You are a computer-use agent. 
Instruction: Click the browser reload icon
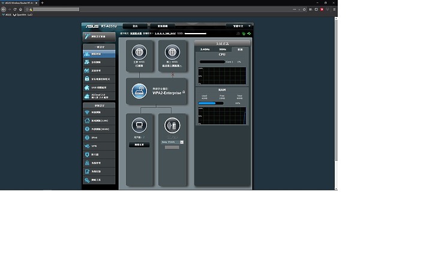(15, 9)
